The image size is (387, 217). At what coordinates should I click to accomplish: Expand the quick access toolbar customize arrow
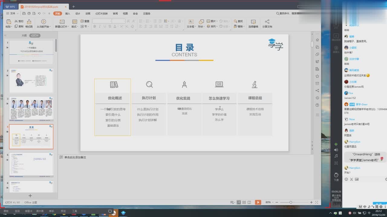[49, 14]
